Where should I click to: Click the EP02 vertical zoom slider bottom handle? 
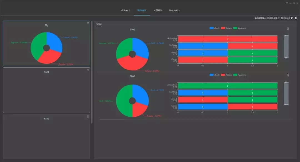click(286, 104)
